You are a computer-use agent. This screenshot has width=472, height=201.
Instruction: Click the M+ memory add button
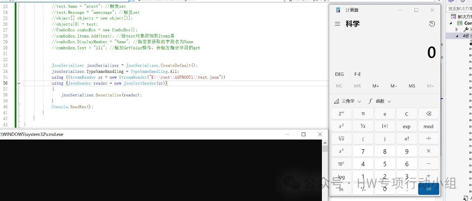375,86
